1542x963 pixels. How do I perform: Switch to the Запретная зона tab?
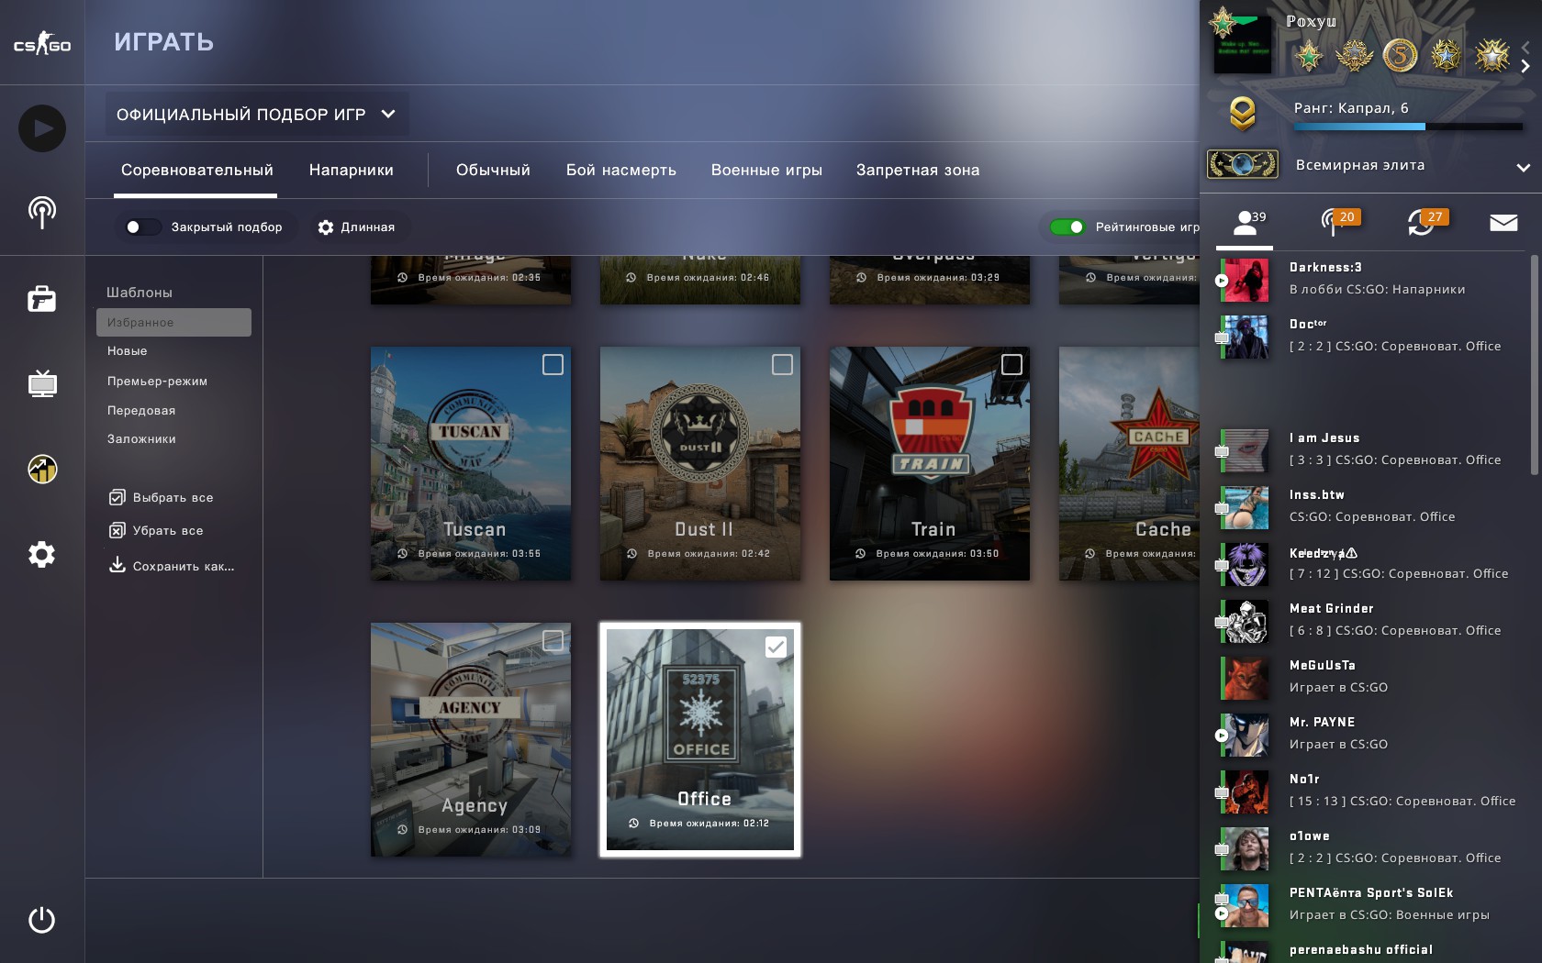coord(918,171)
